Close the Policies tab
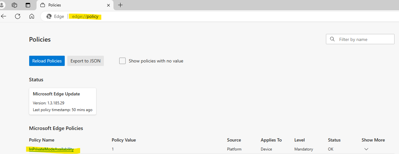 [108, 5]
